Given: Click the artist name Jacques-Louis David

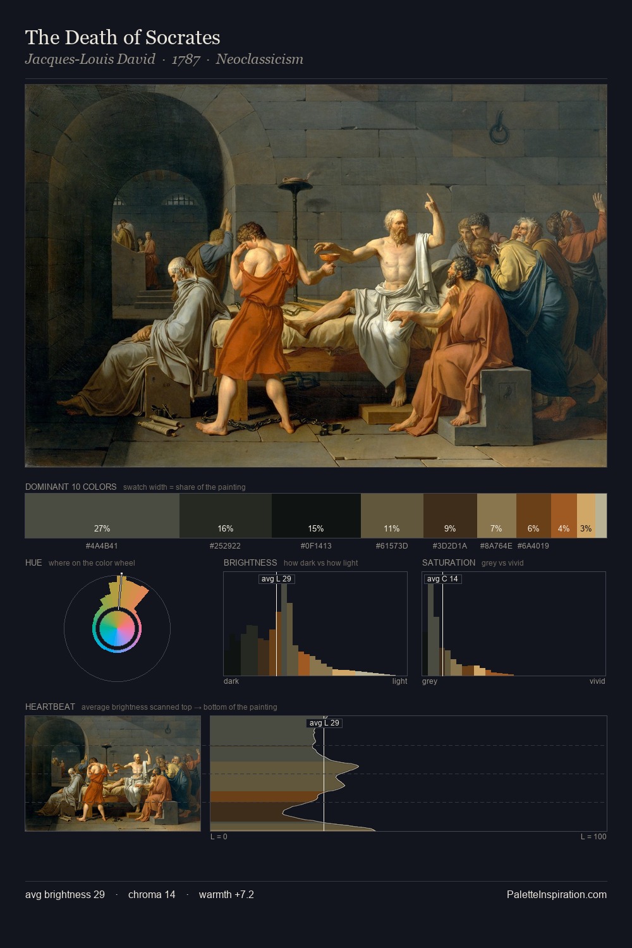Looking at the screenshot, I should coord(90,59).
